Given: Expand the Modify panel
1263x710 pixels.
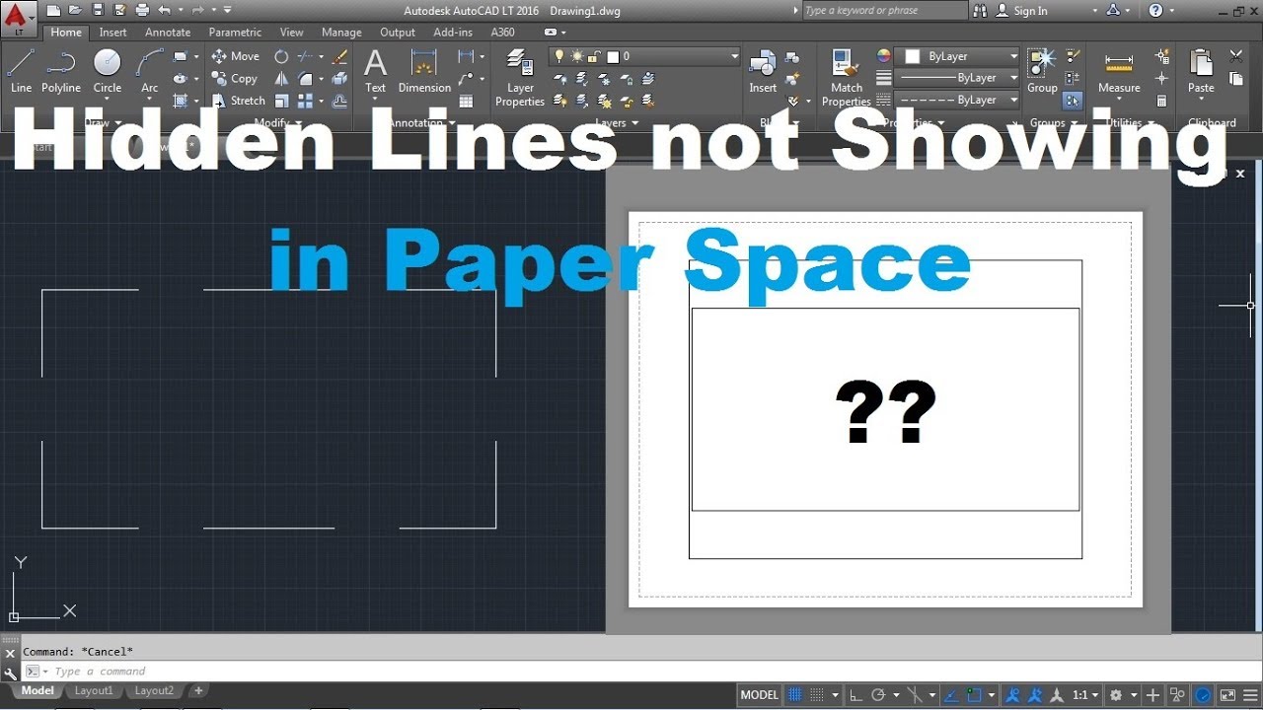Looking at the screenshot, I should (x=277, y=123).
